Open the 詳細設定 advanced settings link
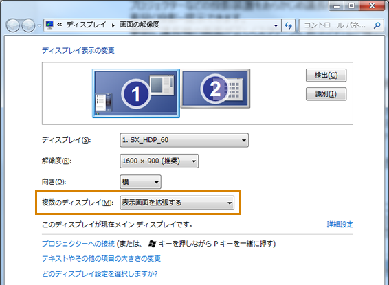Screen dimensions: 389x285 point(340,225)
